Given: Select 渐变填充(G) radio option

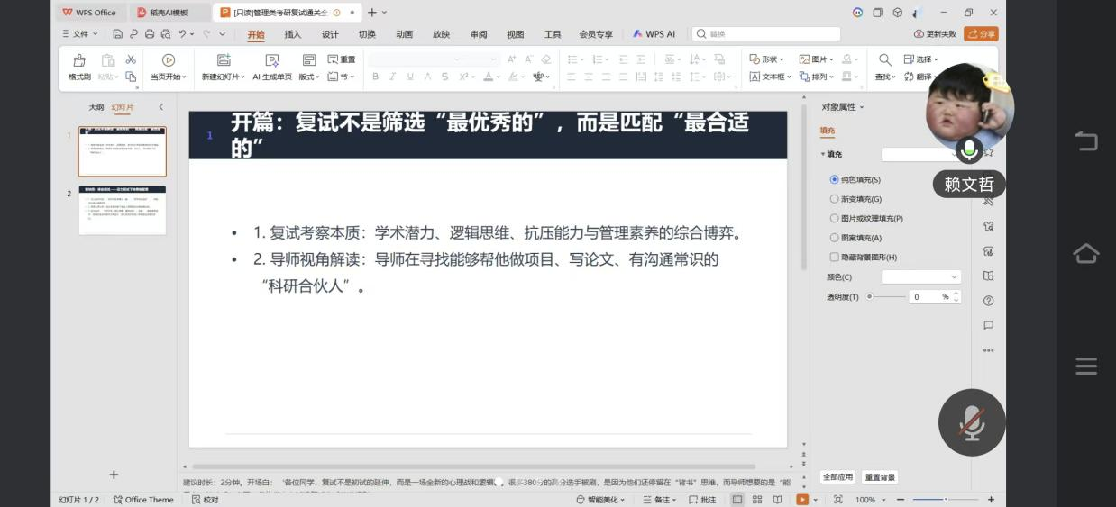Looking at the screenshot, I should (x=834, y=199).
